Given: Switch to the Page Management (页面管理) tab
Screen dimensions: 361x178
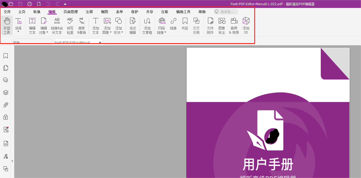Looking at the screenshot, I should 70,12.
